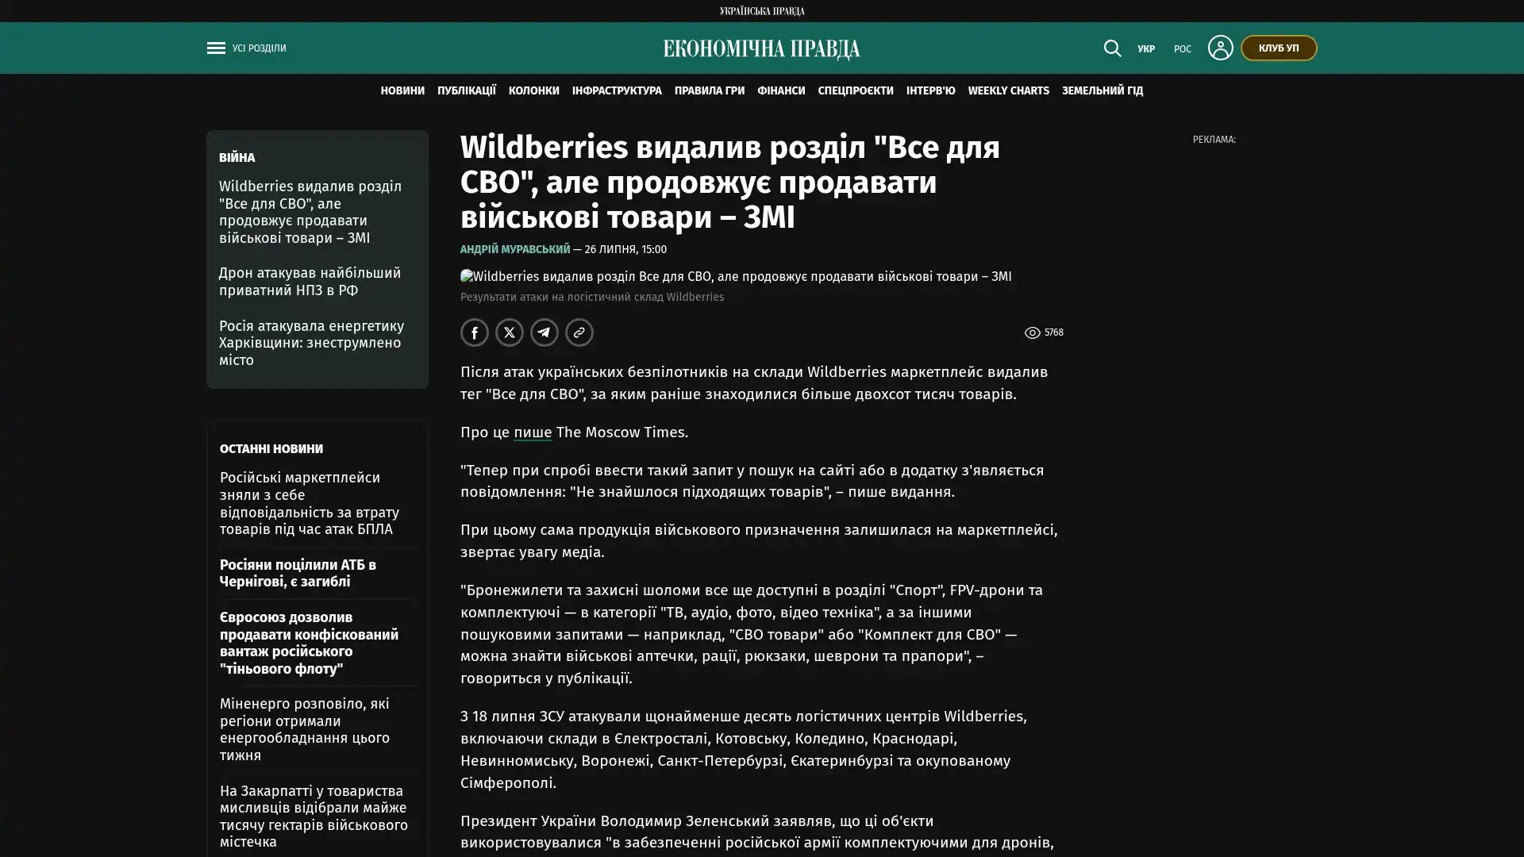Open news on Russian marketplaces dropping liability
This screenshot has width=1524, height=857.
[x=310, y=503]
